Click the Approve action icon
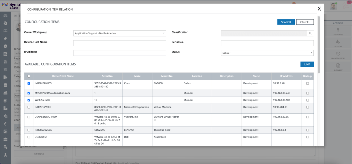Image resolution: width=352 pixels, height=164 pixels. tap(338, 42)
